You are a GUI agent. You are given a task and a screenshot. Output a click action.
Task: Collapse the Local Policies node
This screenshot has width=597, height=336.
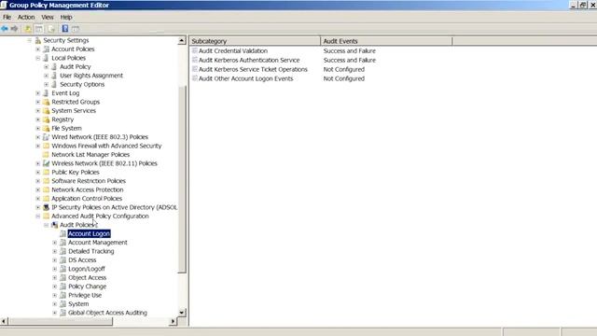click(x=37, y=58)
